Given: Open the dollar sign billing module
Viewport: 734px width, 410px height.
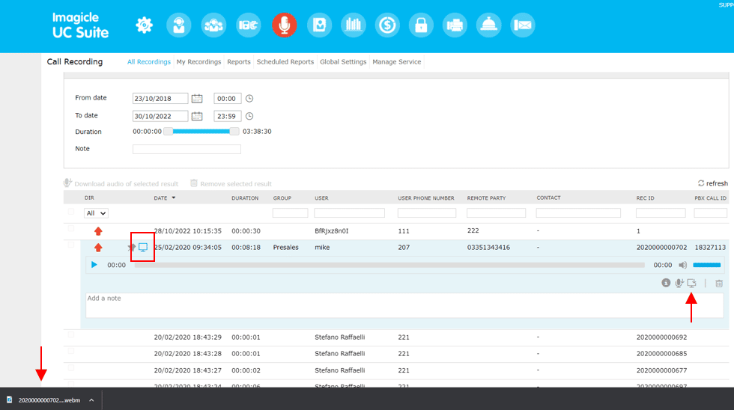Looking at the screenshot, I should [387, 25].
